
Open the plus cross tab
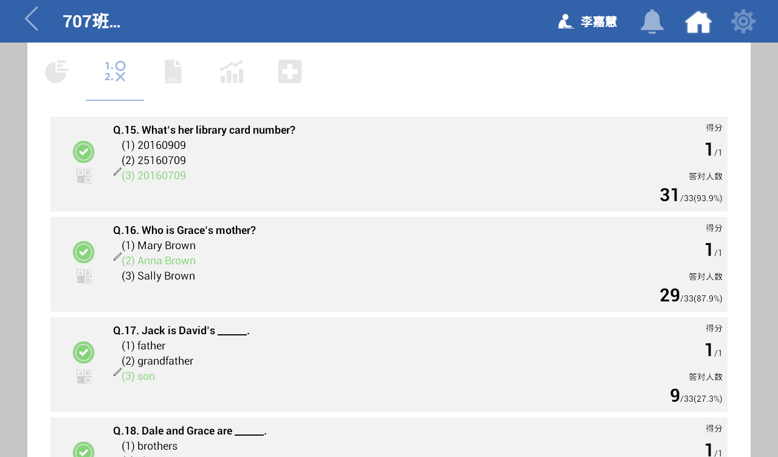point(290,72)
